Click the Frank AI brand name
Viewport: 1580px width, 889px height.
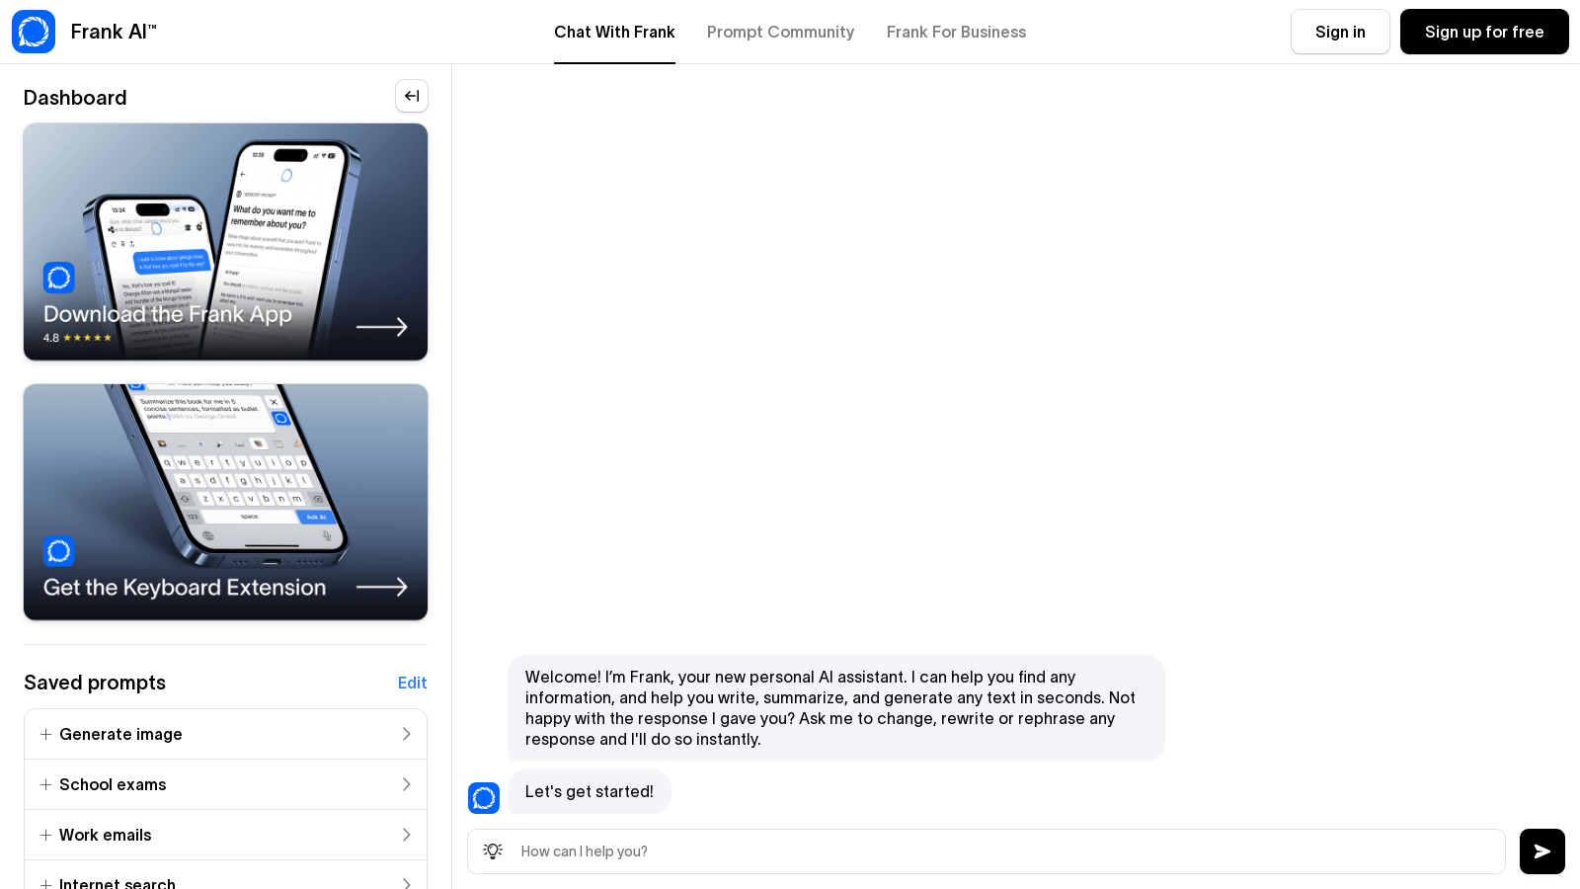click(x=114, y=32)
